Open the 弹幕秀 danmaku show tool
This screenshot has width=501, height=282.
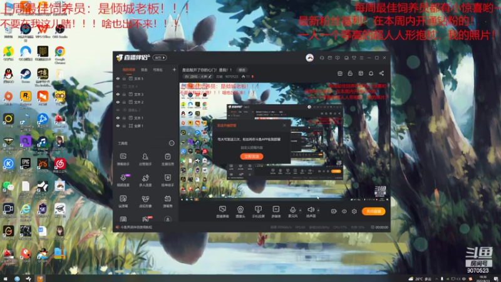(167, 201)
